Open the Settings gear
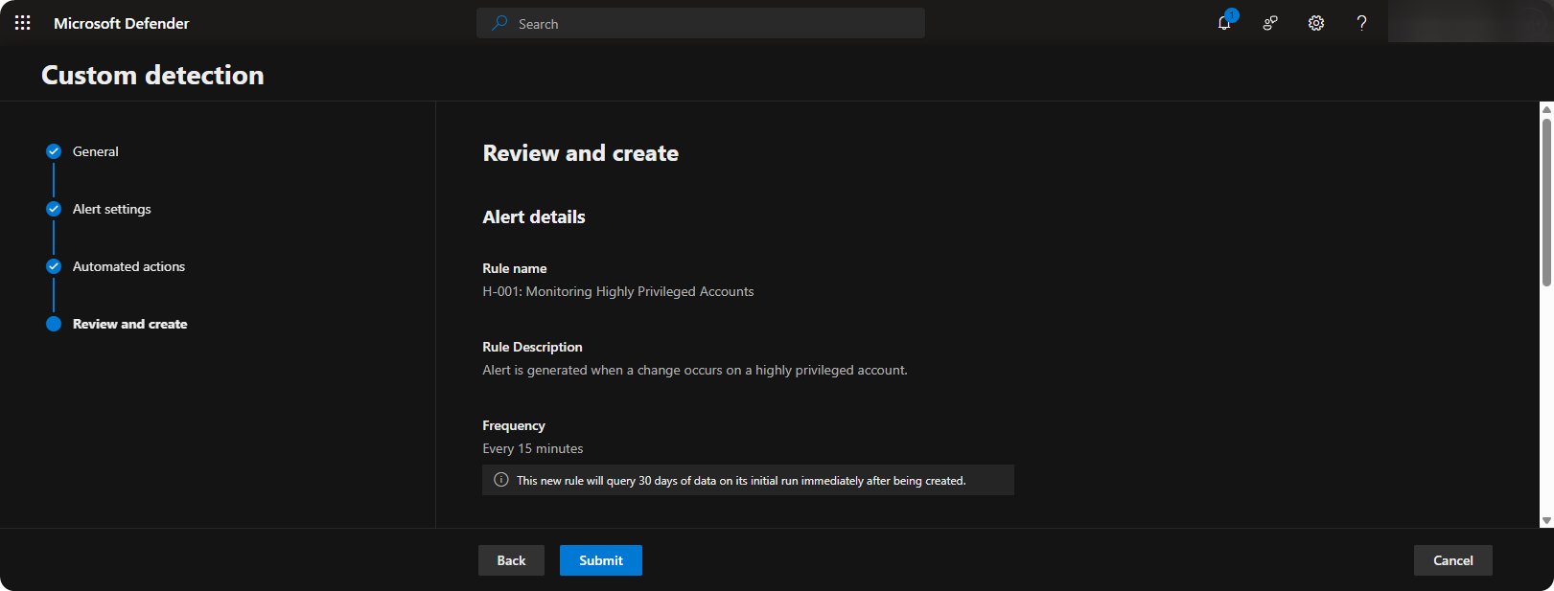The height and width of the screenshot is (591, 1554). click(x=1316, y=23)
